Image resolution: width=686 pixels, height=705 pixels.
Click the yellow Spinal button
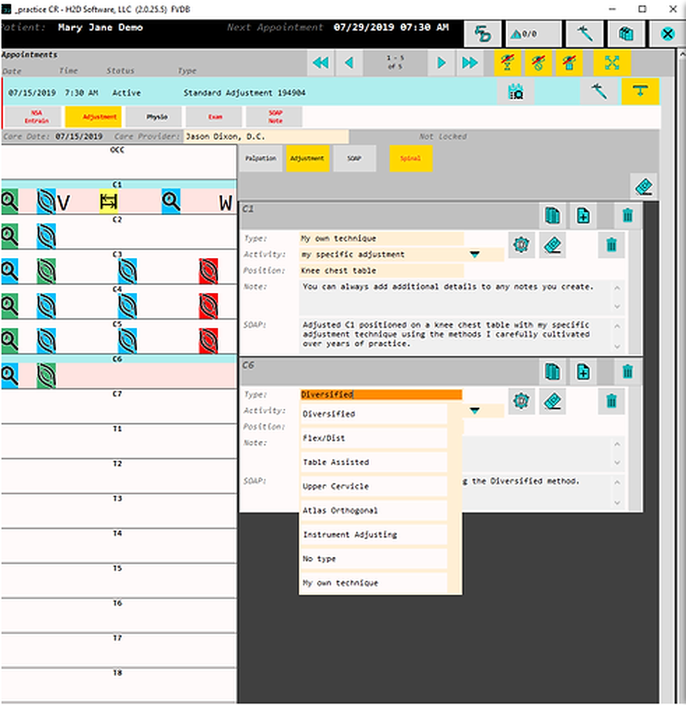(x=411, y=158)
